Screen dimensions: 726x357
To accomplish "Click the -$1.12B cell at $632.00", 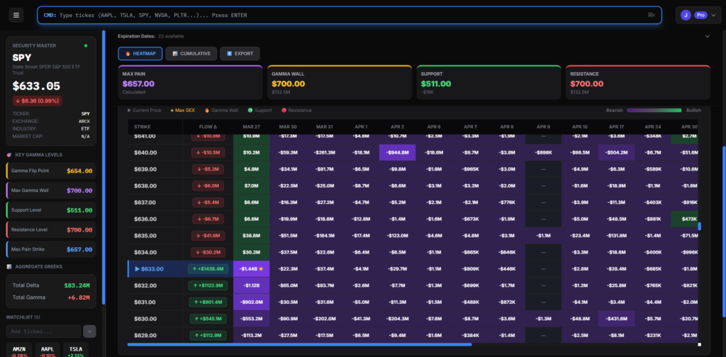I will (252, 285).
